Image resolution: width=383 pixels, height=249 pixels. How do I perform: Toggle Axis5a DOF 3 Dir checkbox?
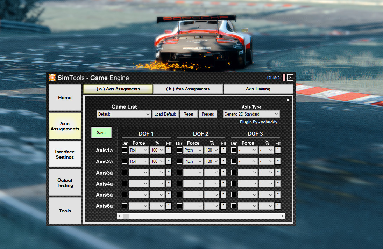(x=234, y=195)
